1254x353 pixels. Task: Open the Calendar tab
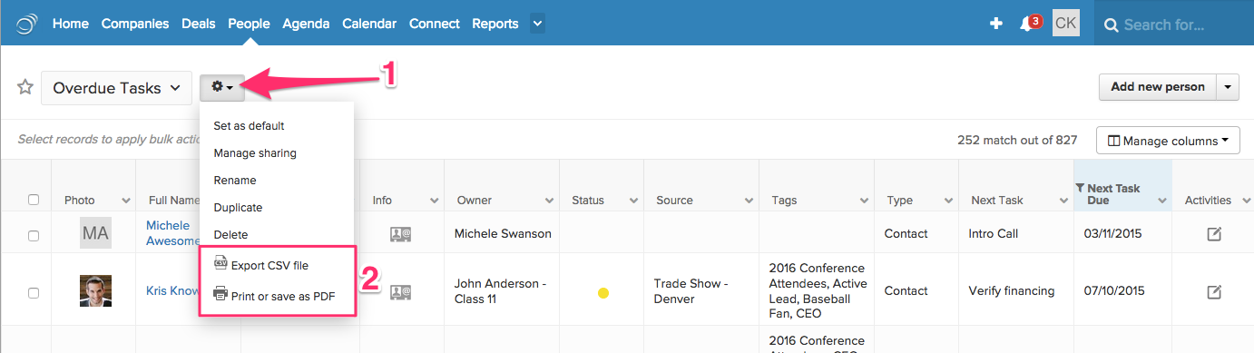point(369,24)
